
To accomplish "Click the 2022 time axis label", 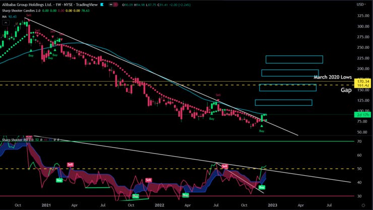I will pyautogui.click(x=159, y=205).
